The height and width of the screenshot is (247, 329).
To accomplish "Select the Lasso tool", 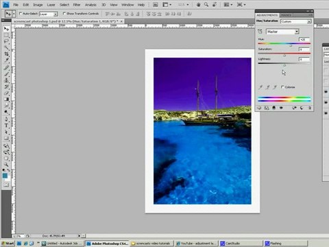I will click(x=6, y=41).
